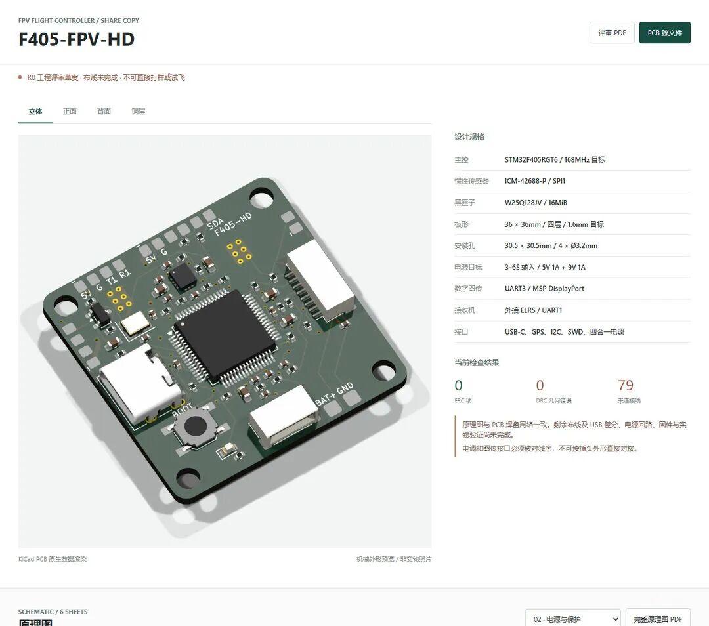Switch to the 正面 tab

[70, 111]
